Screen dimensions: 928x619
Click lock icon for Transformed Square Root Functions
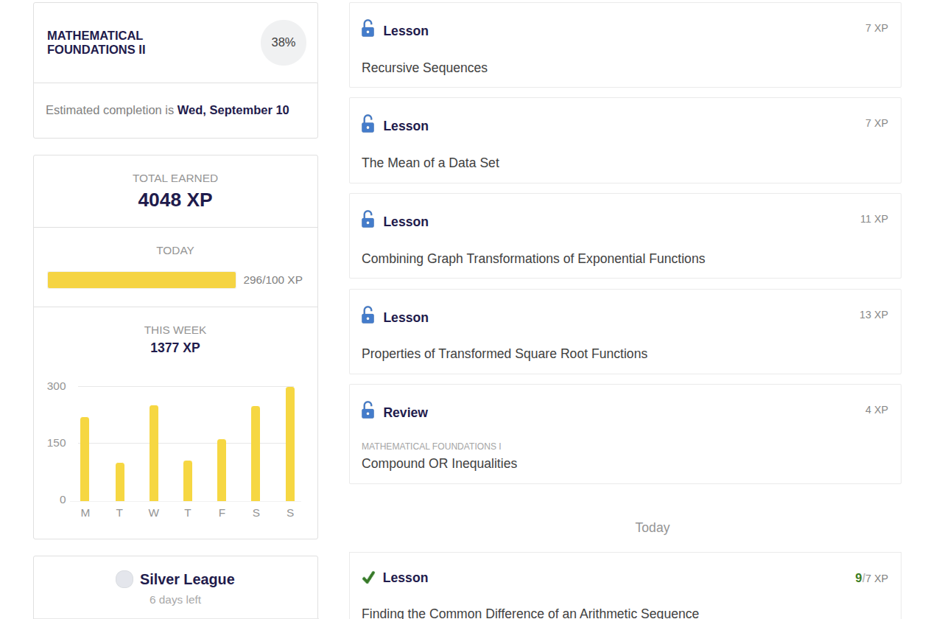click(368, 315)
